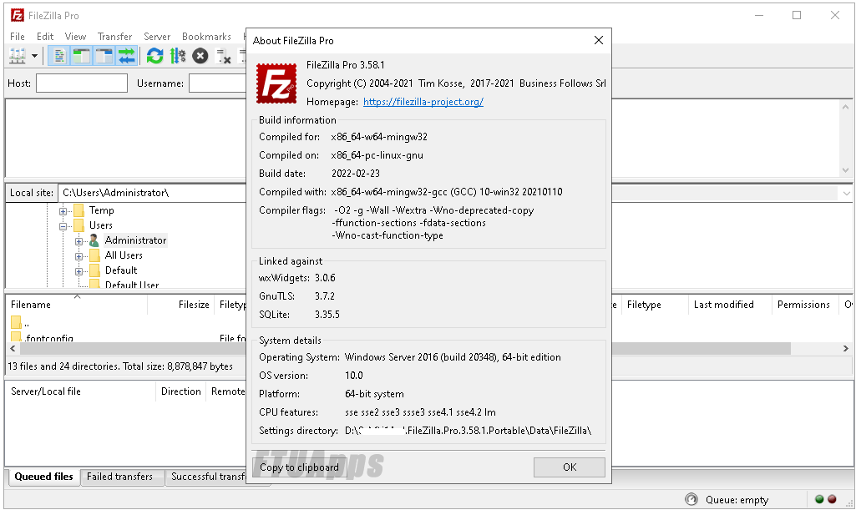Screen dimensions: 856x510
Task: Toggle processing of the transfer queue
Action: click(177, 56)
